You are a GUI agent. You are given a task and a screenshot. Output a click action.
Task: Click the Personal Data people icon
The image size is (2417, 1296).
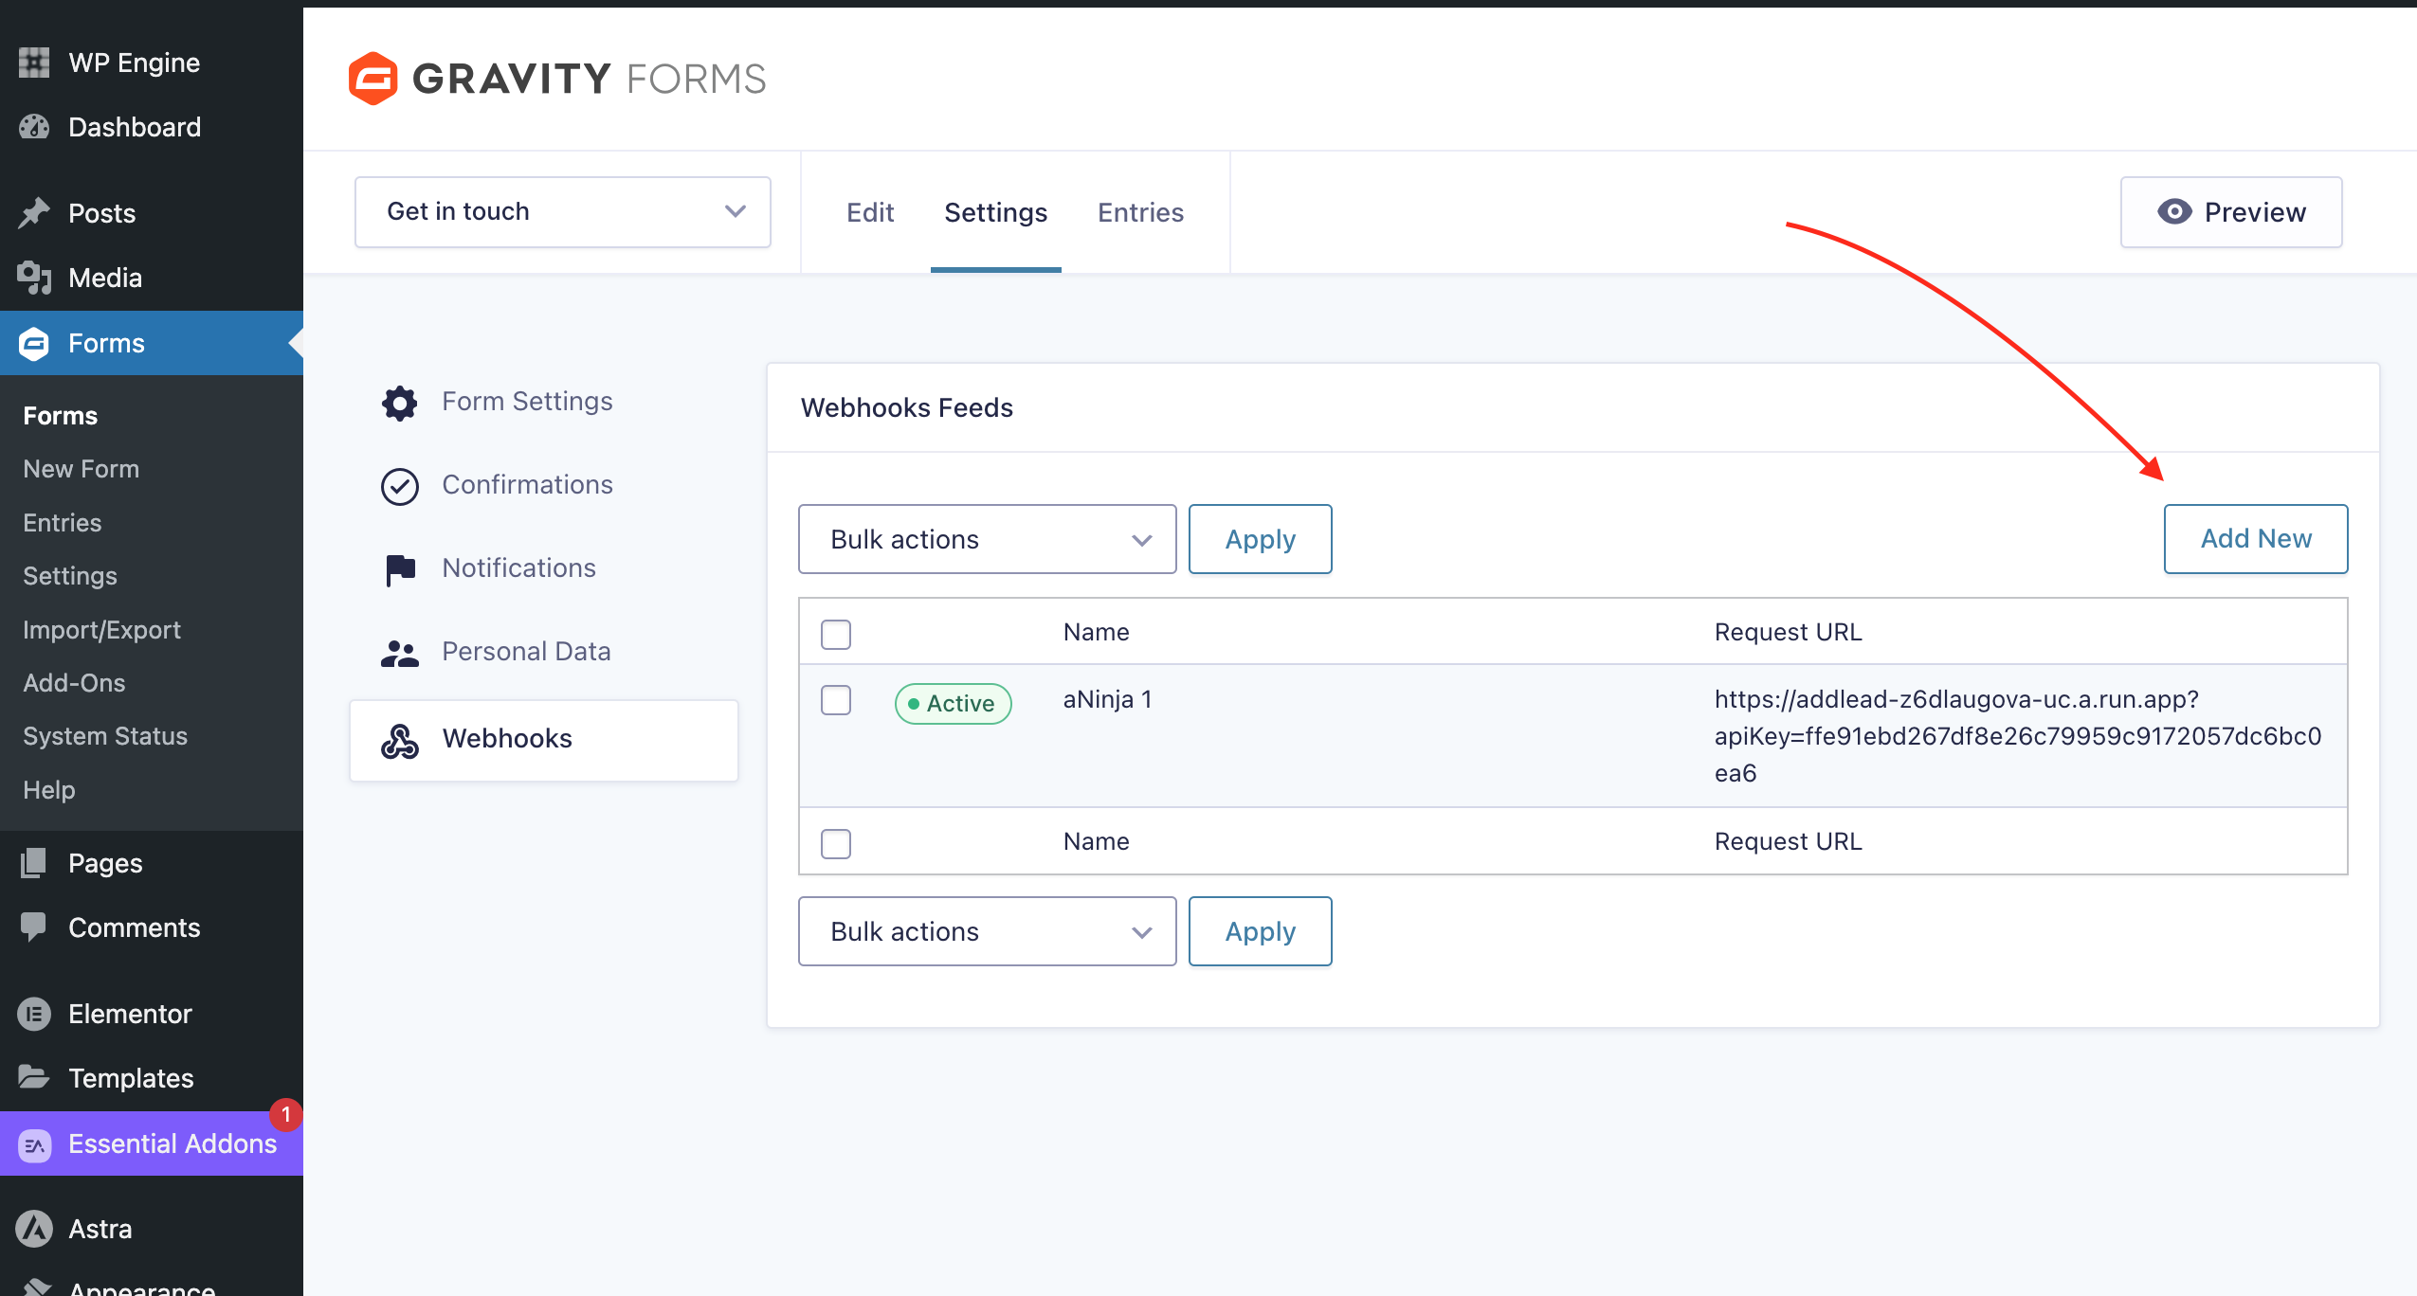[399, 653]
